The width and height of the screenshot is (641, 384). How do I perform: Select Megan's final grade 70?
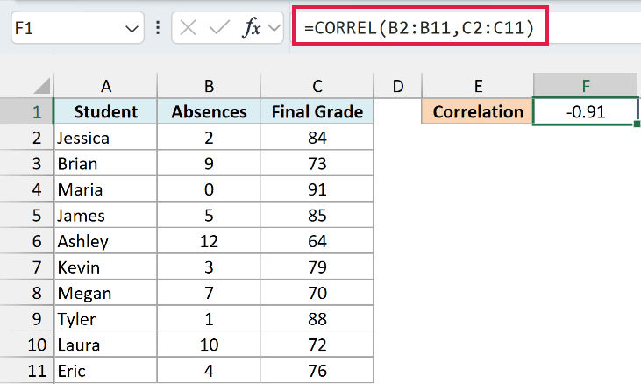[317, 293]
